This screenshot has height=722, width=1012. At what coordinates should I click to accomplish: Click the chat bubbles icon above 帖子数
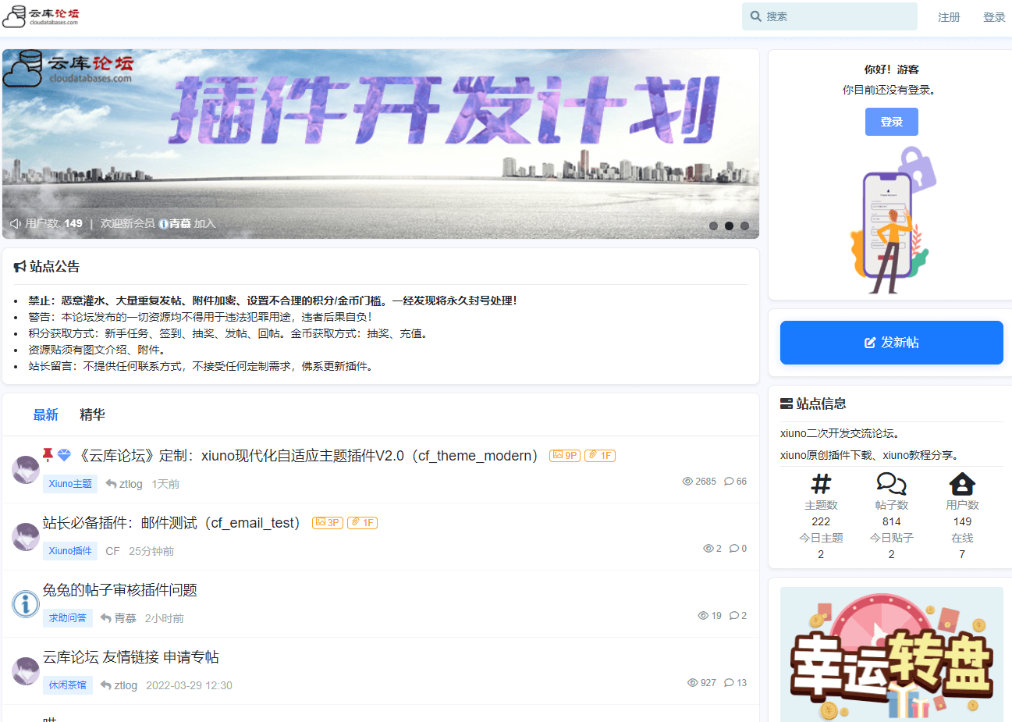pyautogui.click(x=891, y=484)
